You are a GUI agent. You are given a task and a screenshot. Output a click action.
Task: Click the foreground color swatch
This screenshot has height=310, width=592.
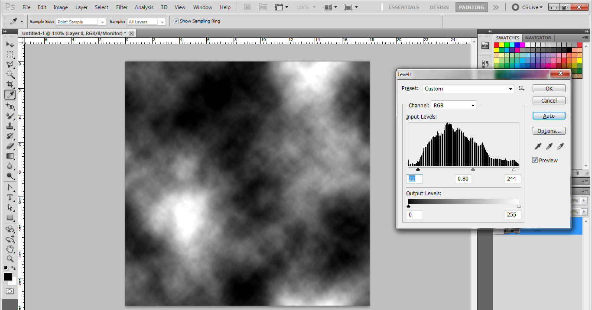[7, 276]
